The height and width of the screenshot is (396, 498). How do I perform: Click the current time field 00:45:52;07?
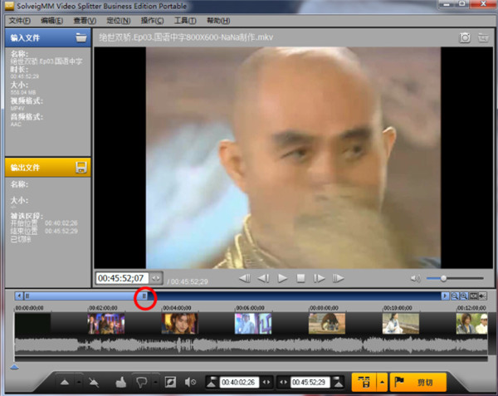pos(122,278)
